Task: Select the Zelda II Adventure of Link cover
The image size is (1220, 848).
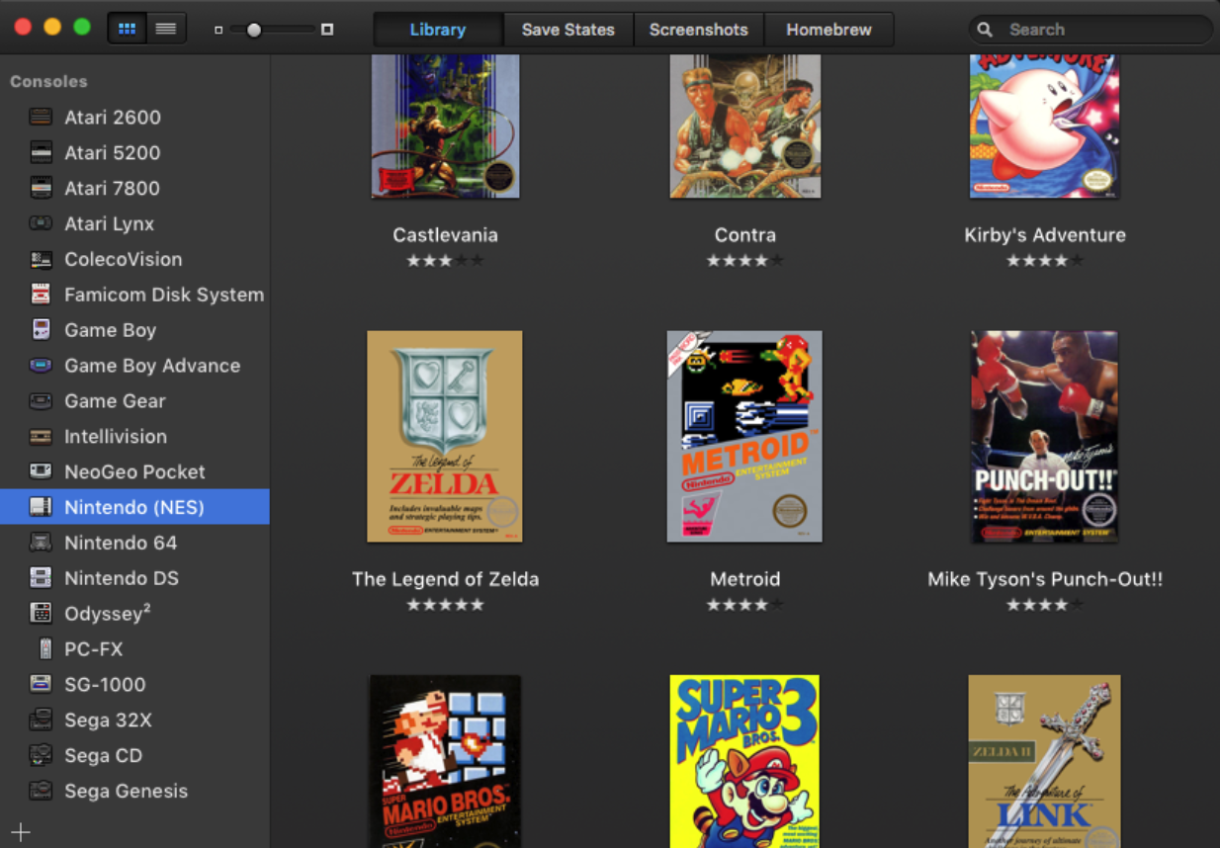Action: (1045, 761)
